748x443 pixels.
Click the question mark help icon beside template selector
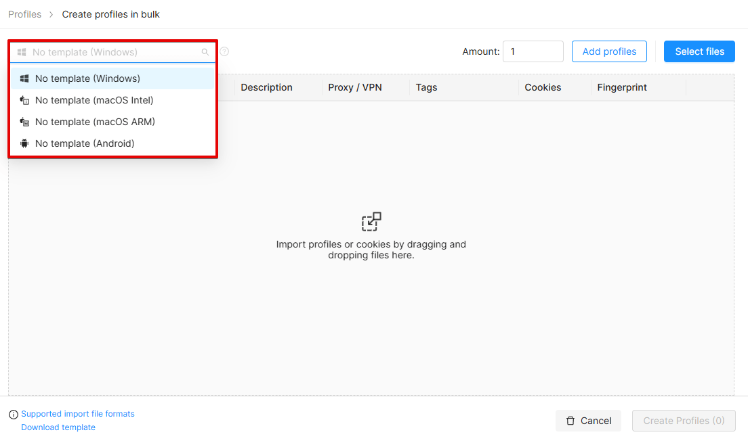tap(224, 51)
